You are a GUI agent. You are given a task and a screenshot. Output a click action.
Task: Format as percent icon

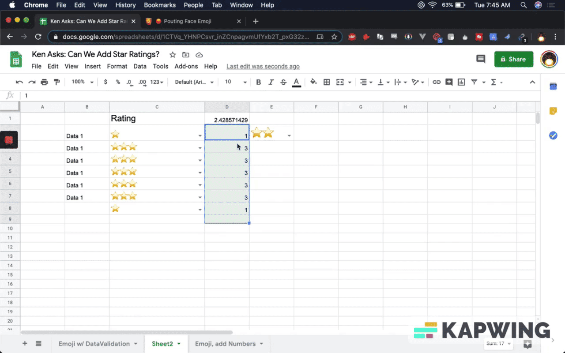point(118,82)
